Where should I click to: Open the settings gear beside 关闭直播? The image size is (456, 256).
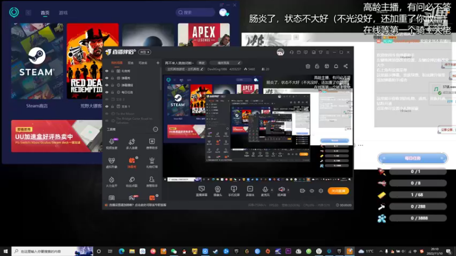tap(321, 191)
